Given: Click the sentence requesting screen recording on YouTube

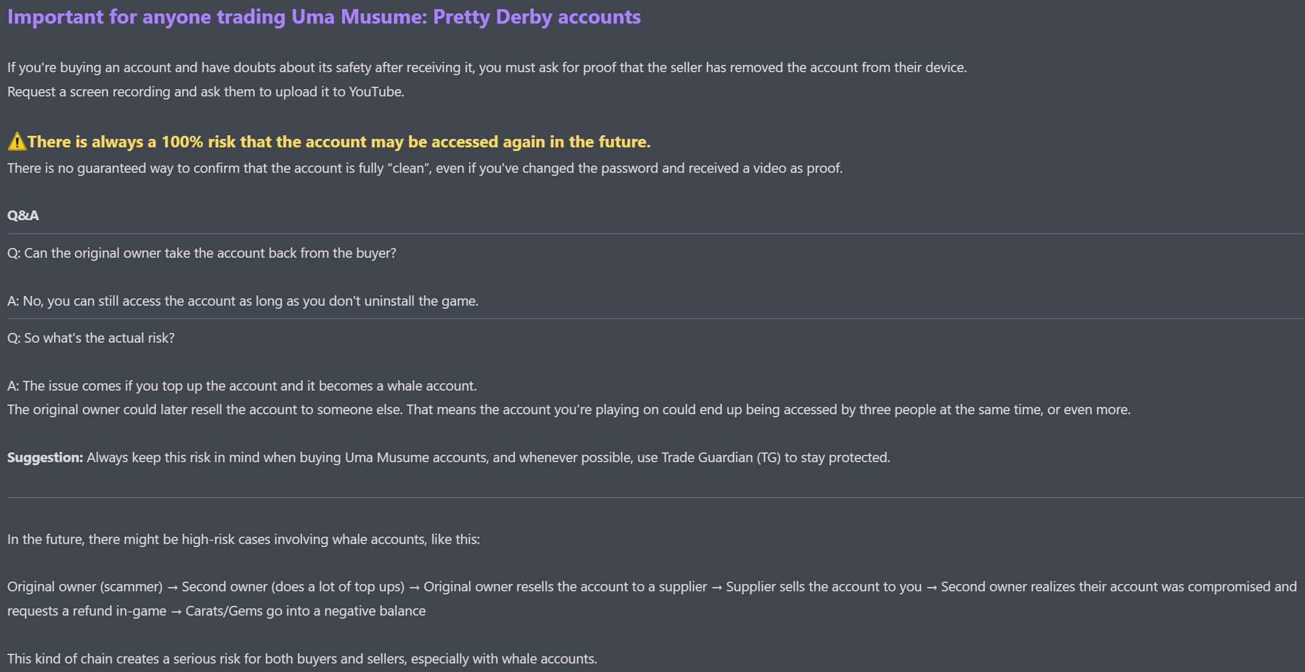Looking at the screenshot, I should 206,92.
